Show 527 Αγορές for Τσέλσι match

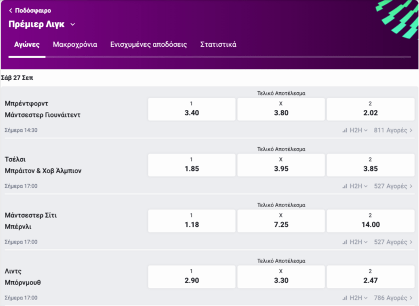(x=393, y=186)
